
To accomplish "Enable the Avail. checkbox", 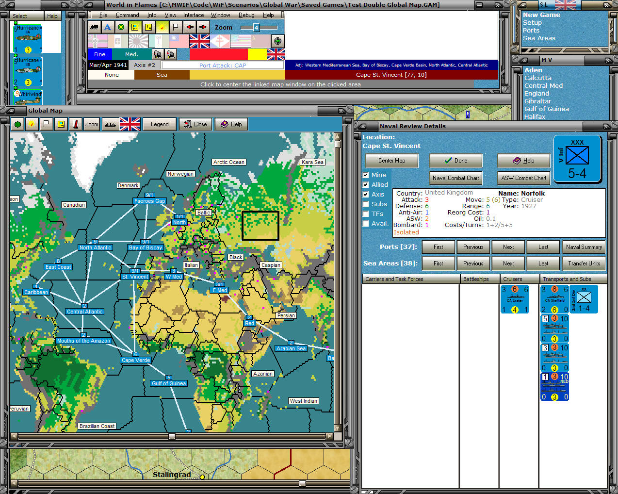I will (366, 224).
